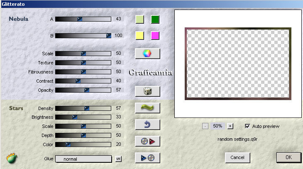Select the magenta Nebula B swatch
Viewport: 303px width, 169px height.
155,36
